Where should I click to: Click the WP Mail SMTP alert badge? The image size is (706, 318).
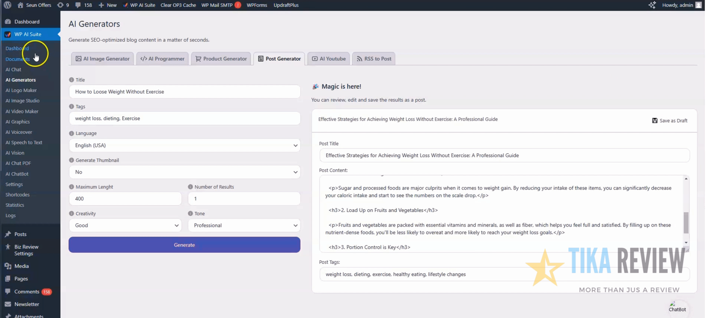238,5
